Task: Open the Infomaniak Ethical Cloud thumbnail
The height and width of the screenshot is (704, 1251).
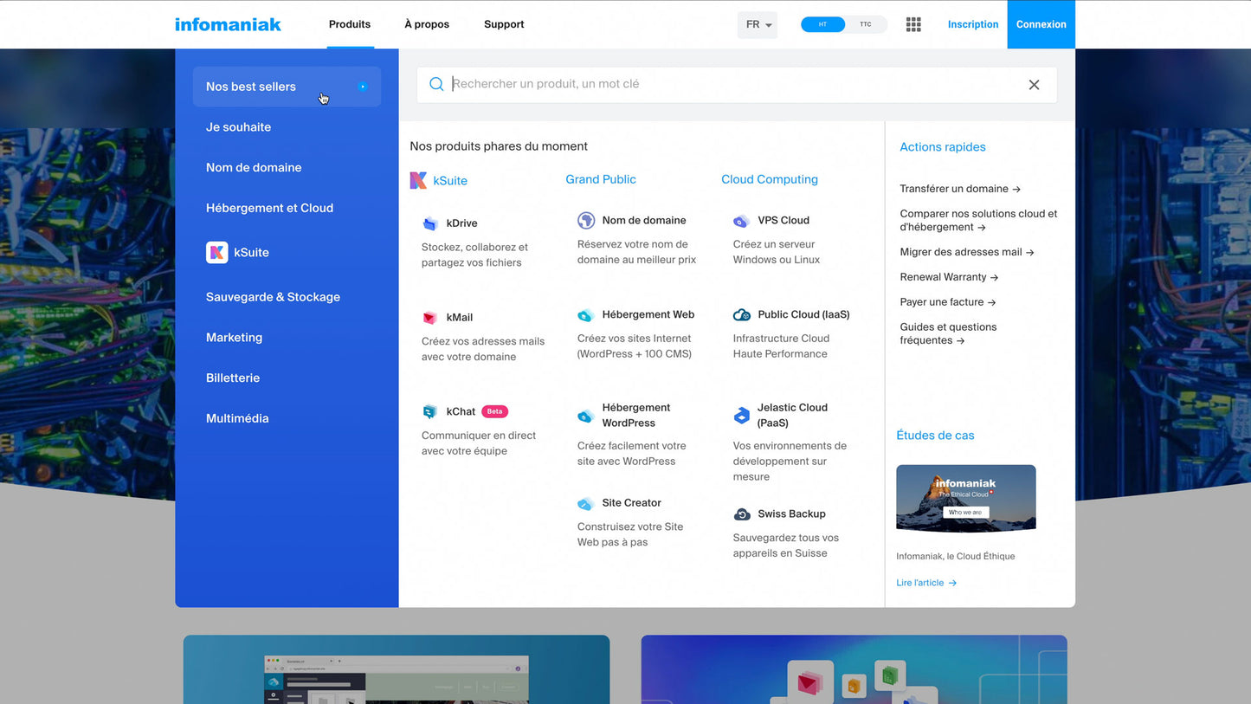Action: 965,498
